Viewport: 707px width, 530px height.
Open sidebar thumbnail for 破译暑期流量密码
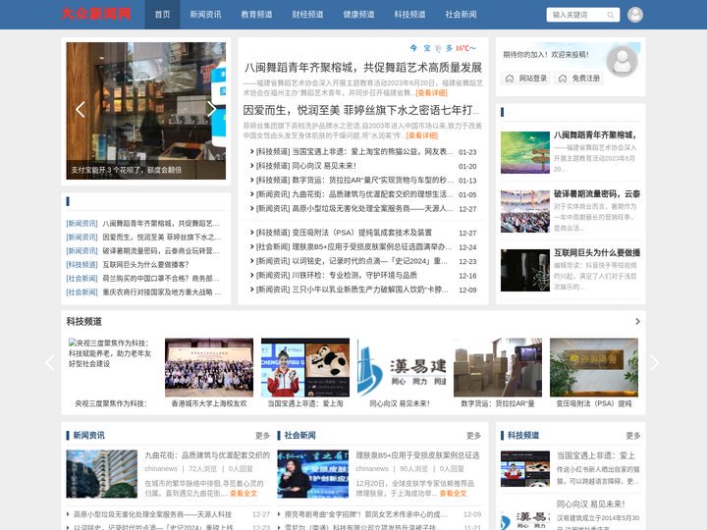point(524,211)
